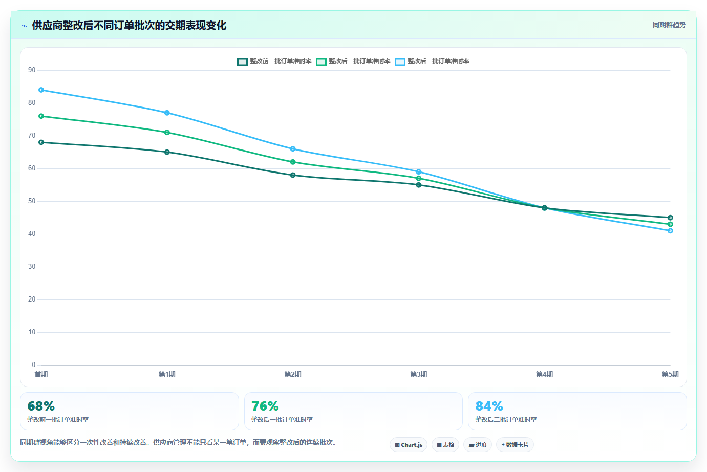Click the 首期 x-axis label
This screenshot has height=472, width=707.
click(x=41, y=374)
